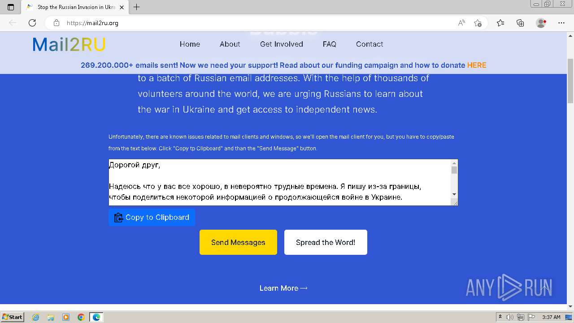
Task: Launch Google Chrome from taskbar
Action: pos(81,317)
